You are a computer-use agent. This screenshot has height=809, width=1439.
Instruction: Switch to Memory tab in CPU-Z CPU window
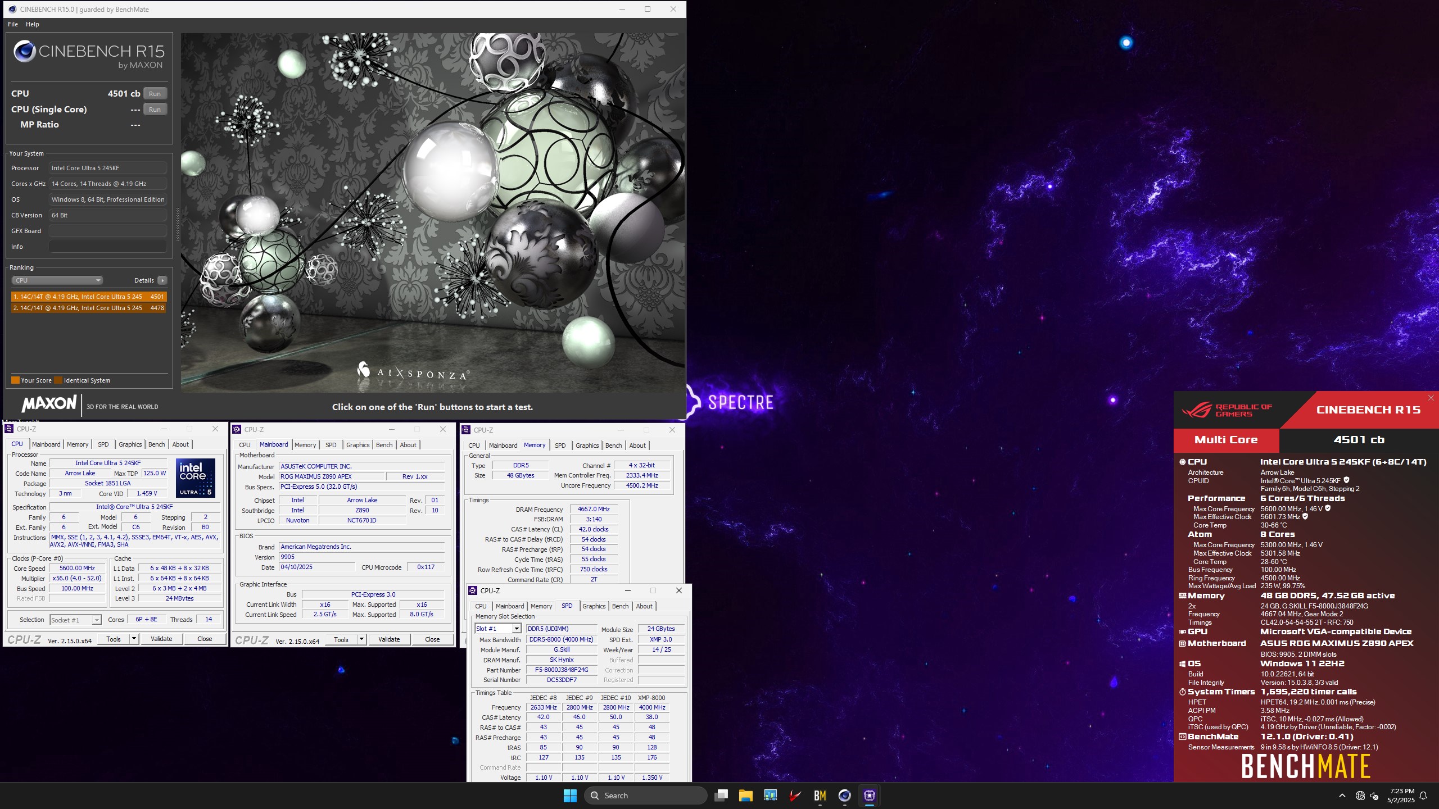[78, 444]
